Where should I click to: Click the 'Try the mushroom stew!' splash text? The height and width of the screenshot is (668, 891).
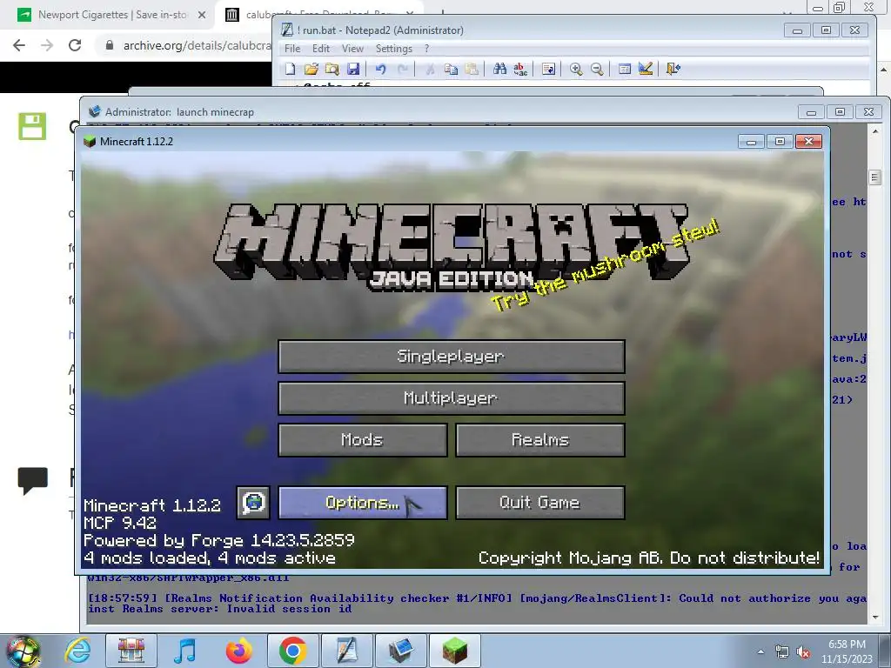click(x=606, y=264)
